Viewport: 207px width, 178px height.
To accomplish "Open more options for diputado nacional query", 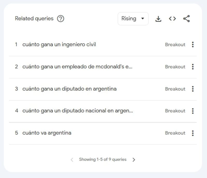I will point(193,111).
